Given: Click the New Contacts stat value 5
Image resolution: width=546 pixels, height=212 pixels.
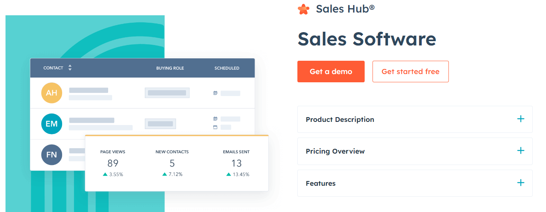Looking at the screenshot, I should (172, 163).
